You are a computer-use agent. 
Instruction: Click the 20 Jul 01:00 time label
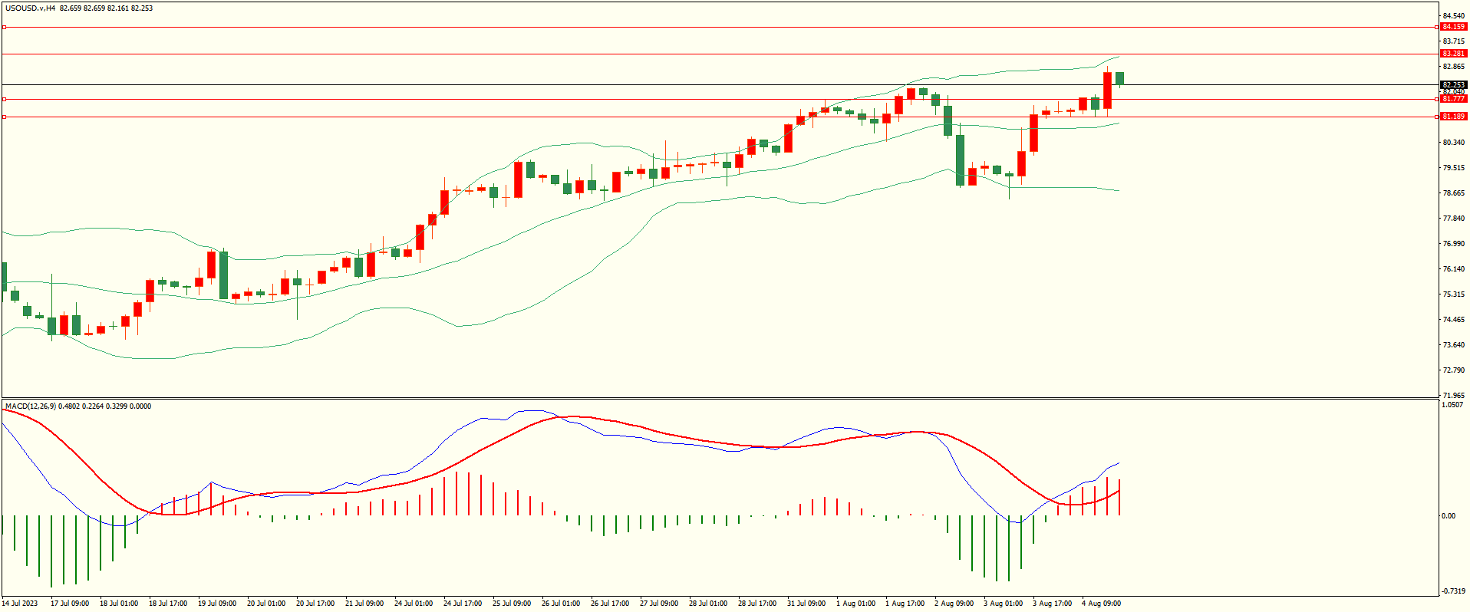(266, 604)
